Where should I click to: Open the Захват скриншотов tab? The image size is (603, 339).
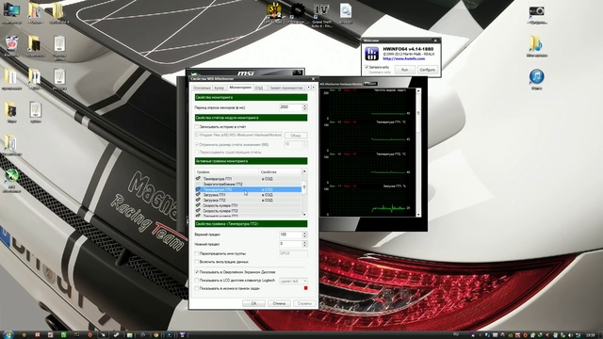click(x=285, y=88)
